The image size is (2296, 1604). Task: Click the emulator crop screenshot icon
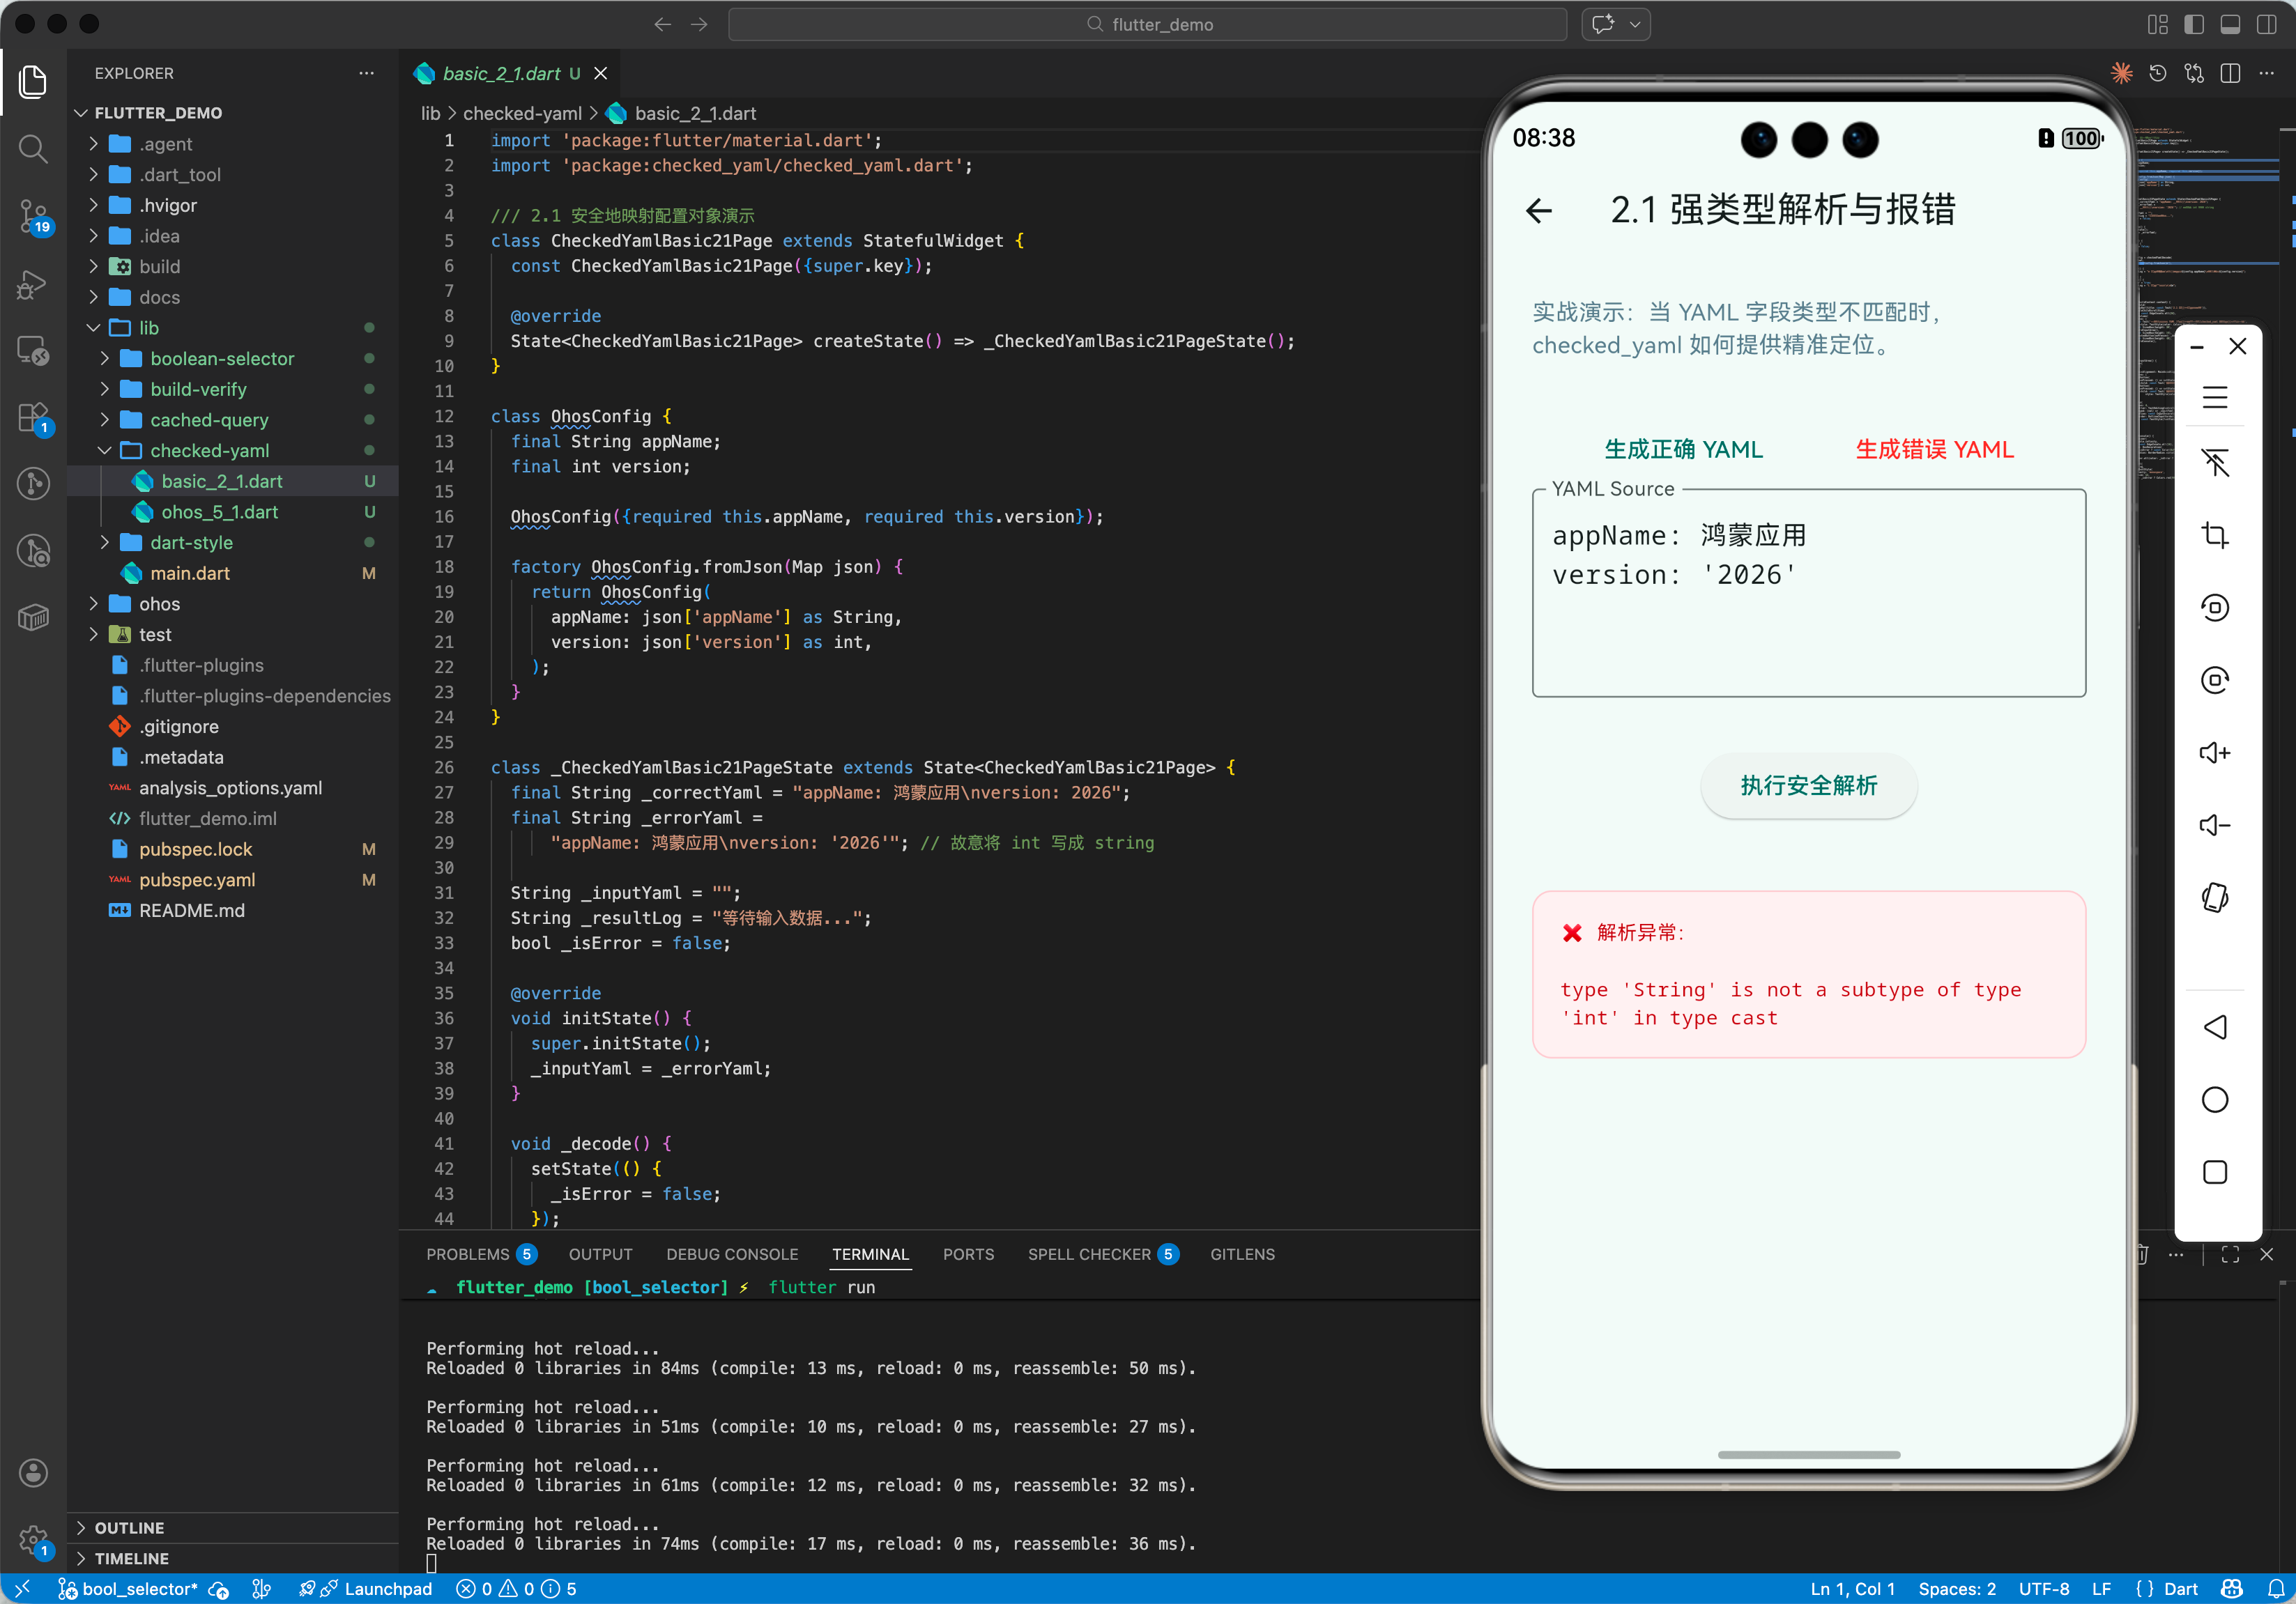pos(2214,536)
